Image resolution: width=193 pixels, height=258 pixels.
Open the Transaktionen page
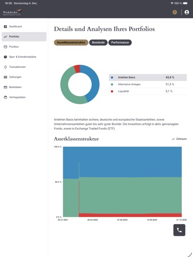point(24,67)
